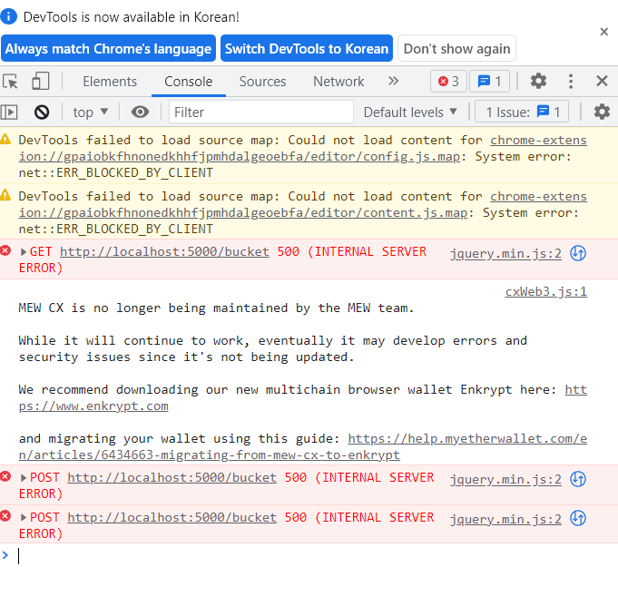This screenshot has height=606, width=618.
Task: Open the GET localhost:5000/bucket URL
Action: pyautogui.click(x=164, y=252)
